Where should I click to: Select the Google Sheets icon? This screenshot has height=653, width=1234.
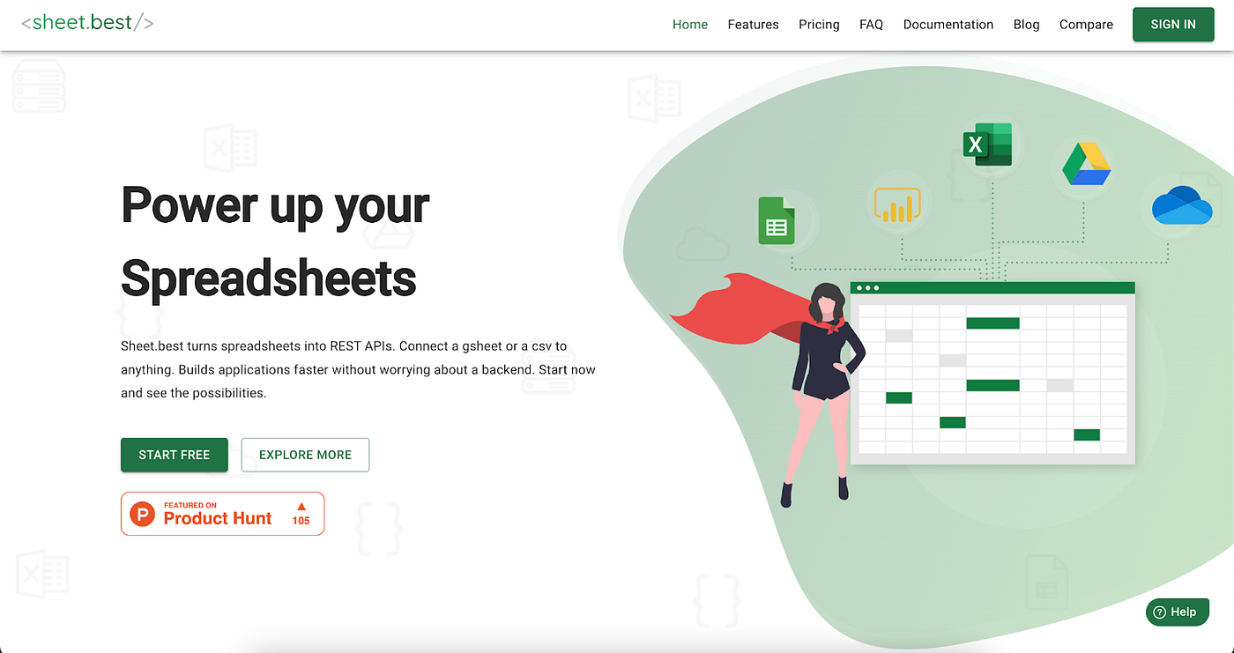[776, 221]
